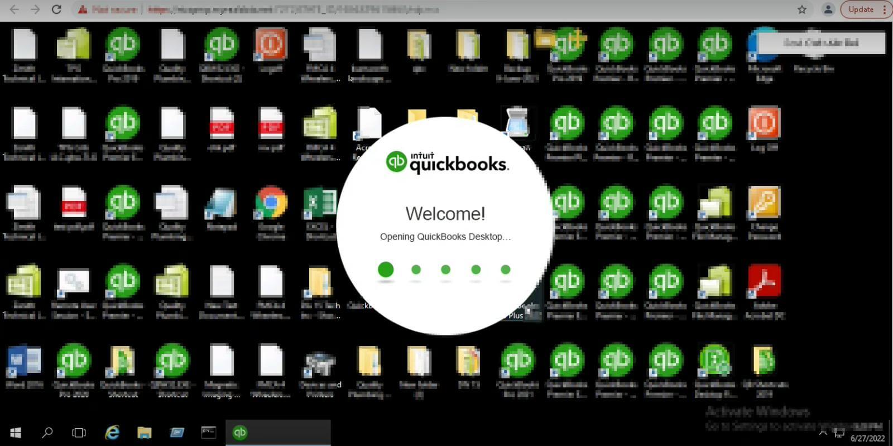Screen dimensions: 893x446
Task: Open the New folder (3) icon
Action: point(419,361)
